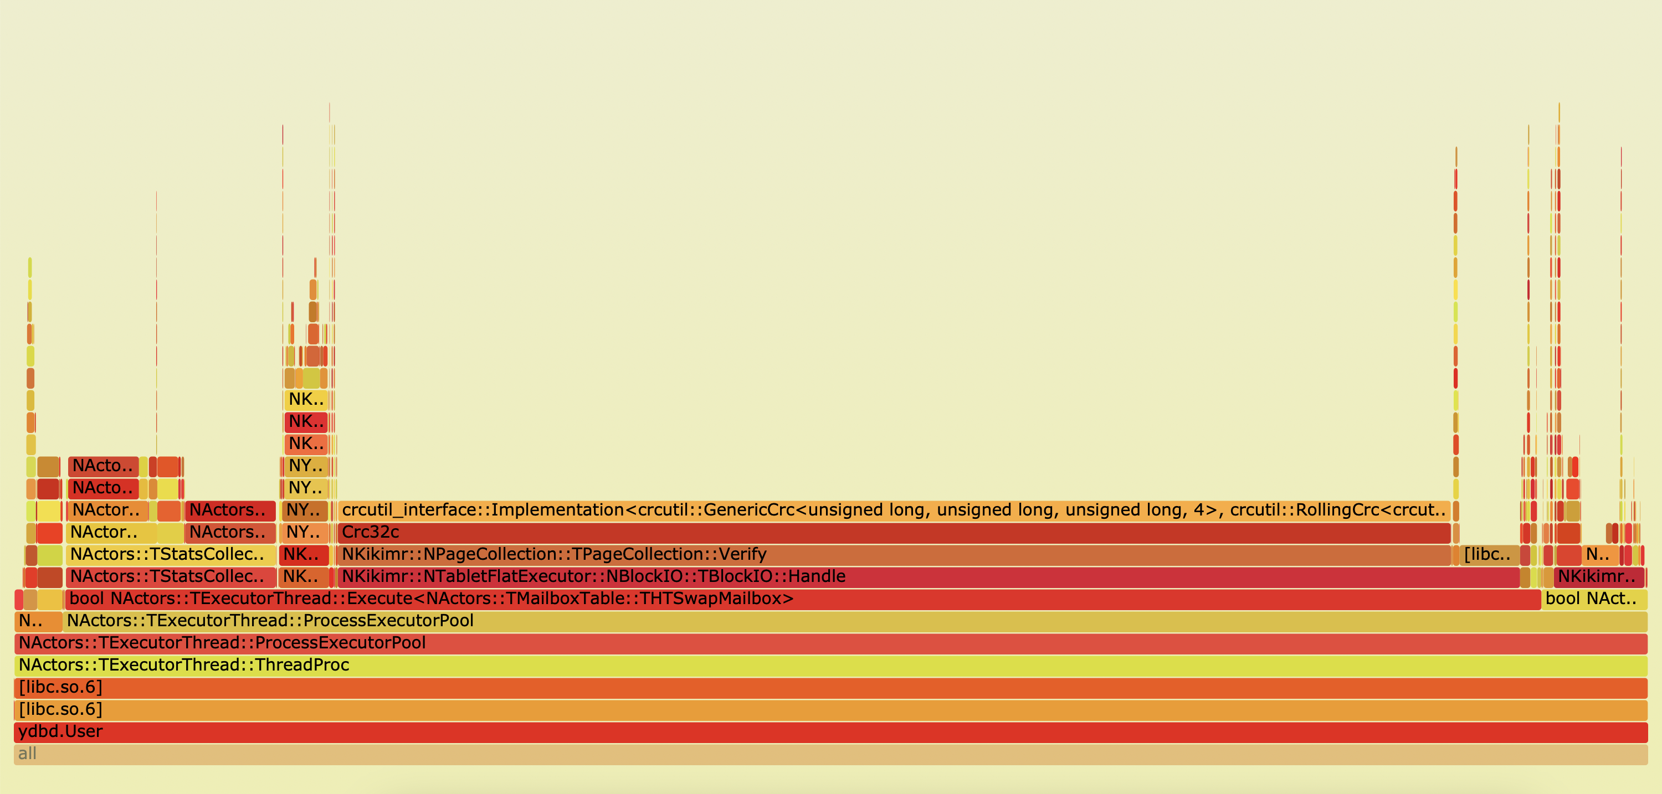
Task: Select the topmost yellow 'NK..' frame
Action: click(x=306, y=399)
